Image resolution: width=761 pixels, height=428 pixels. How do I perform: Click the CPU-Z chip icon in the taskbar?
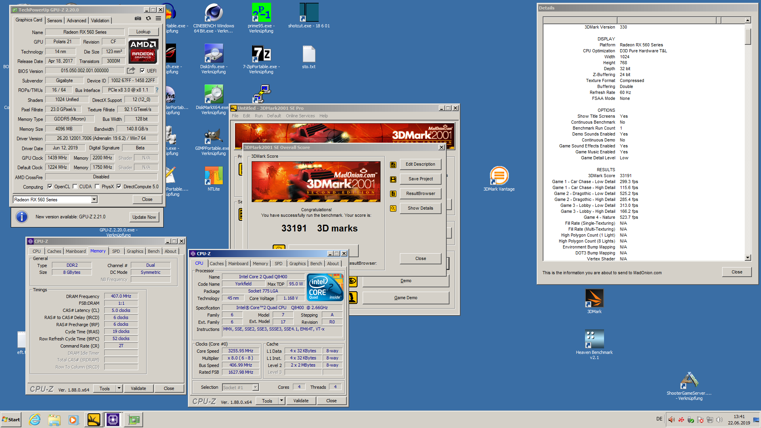[x=113, y=420]
